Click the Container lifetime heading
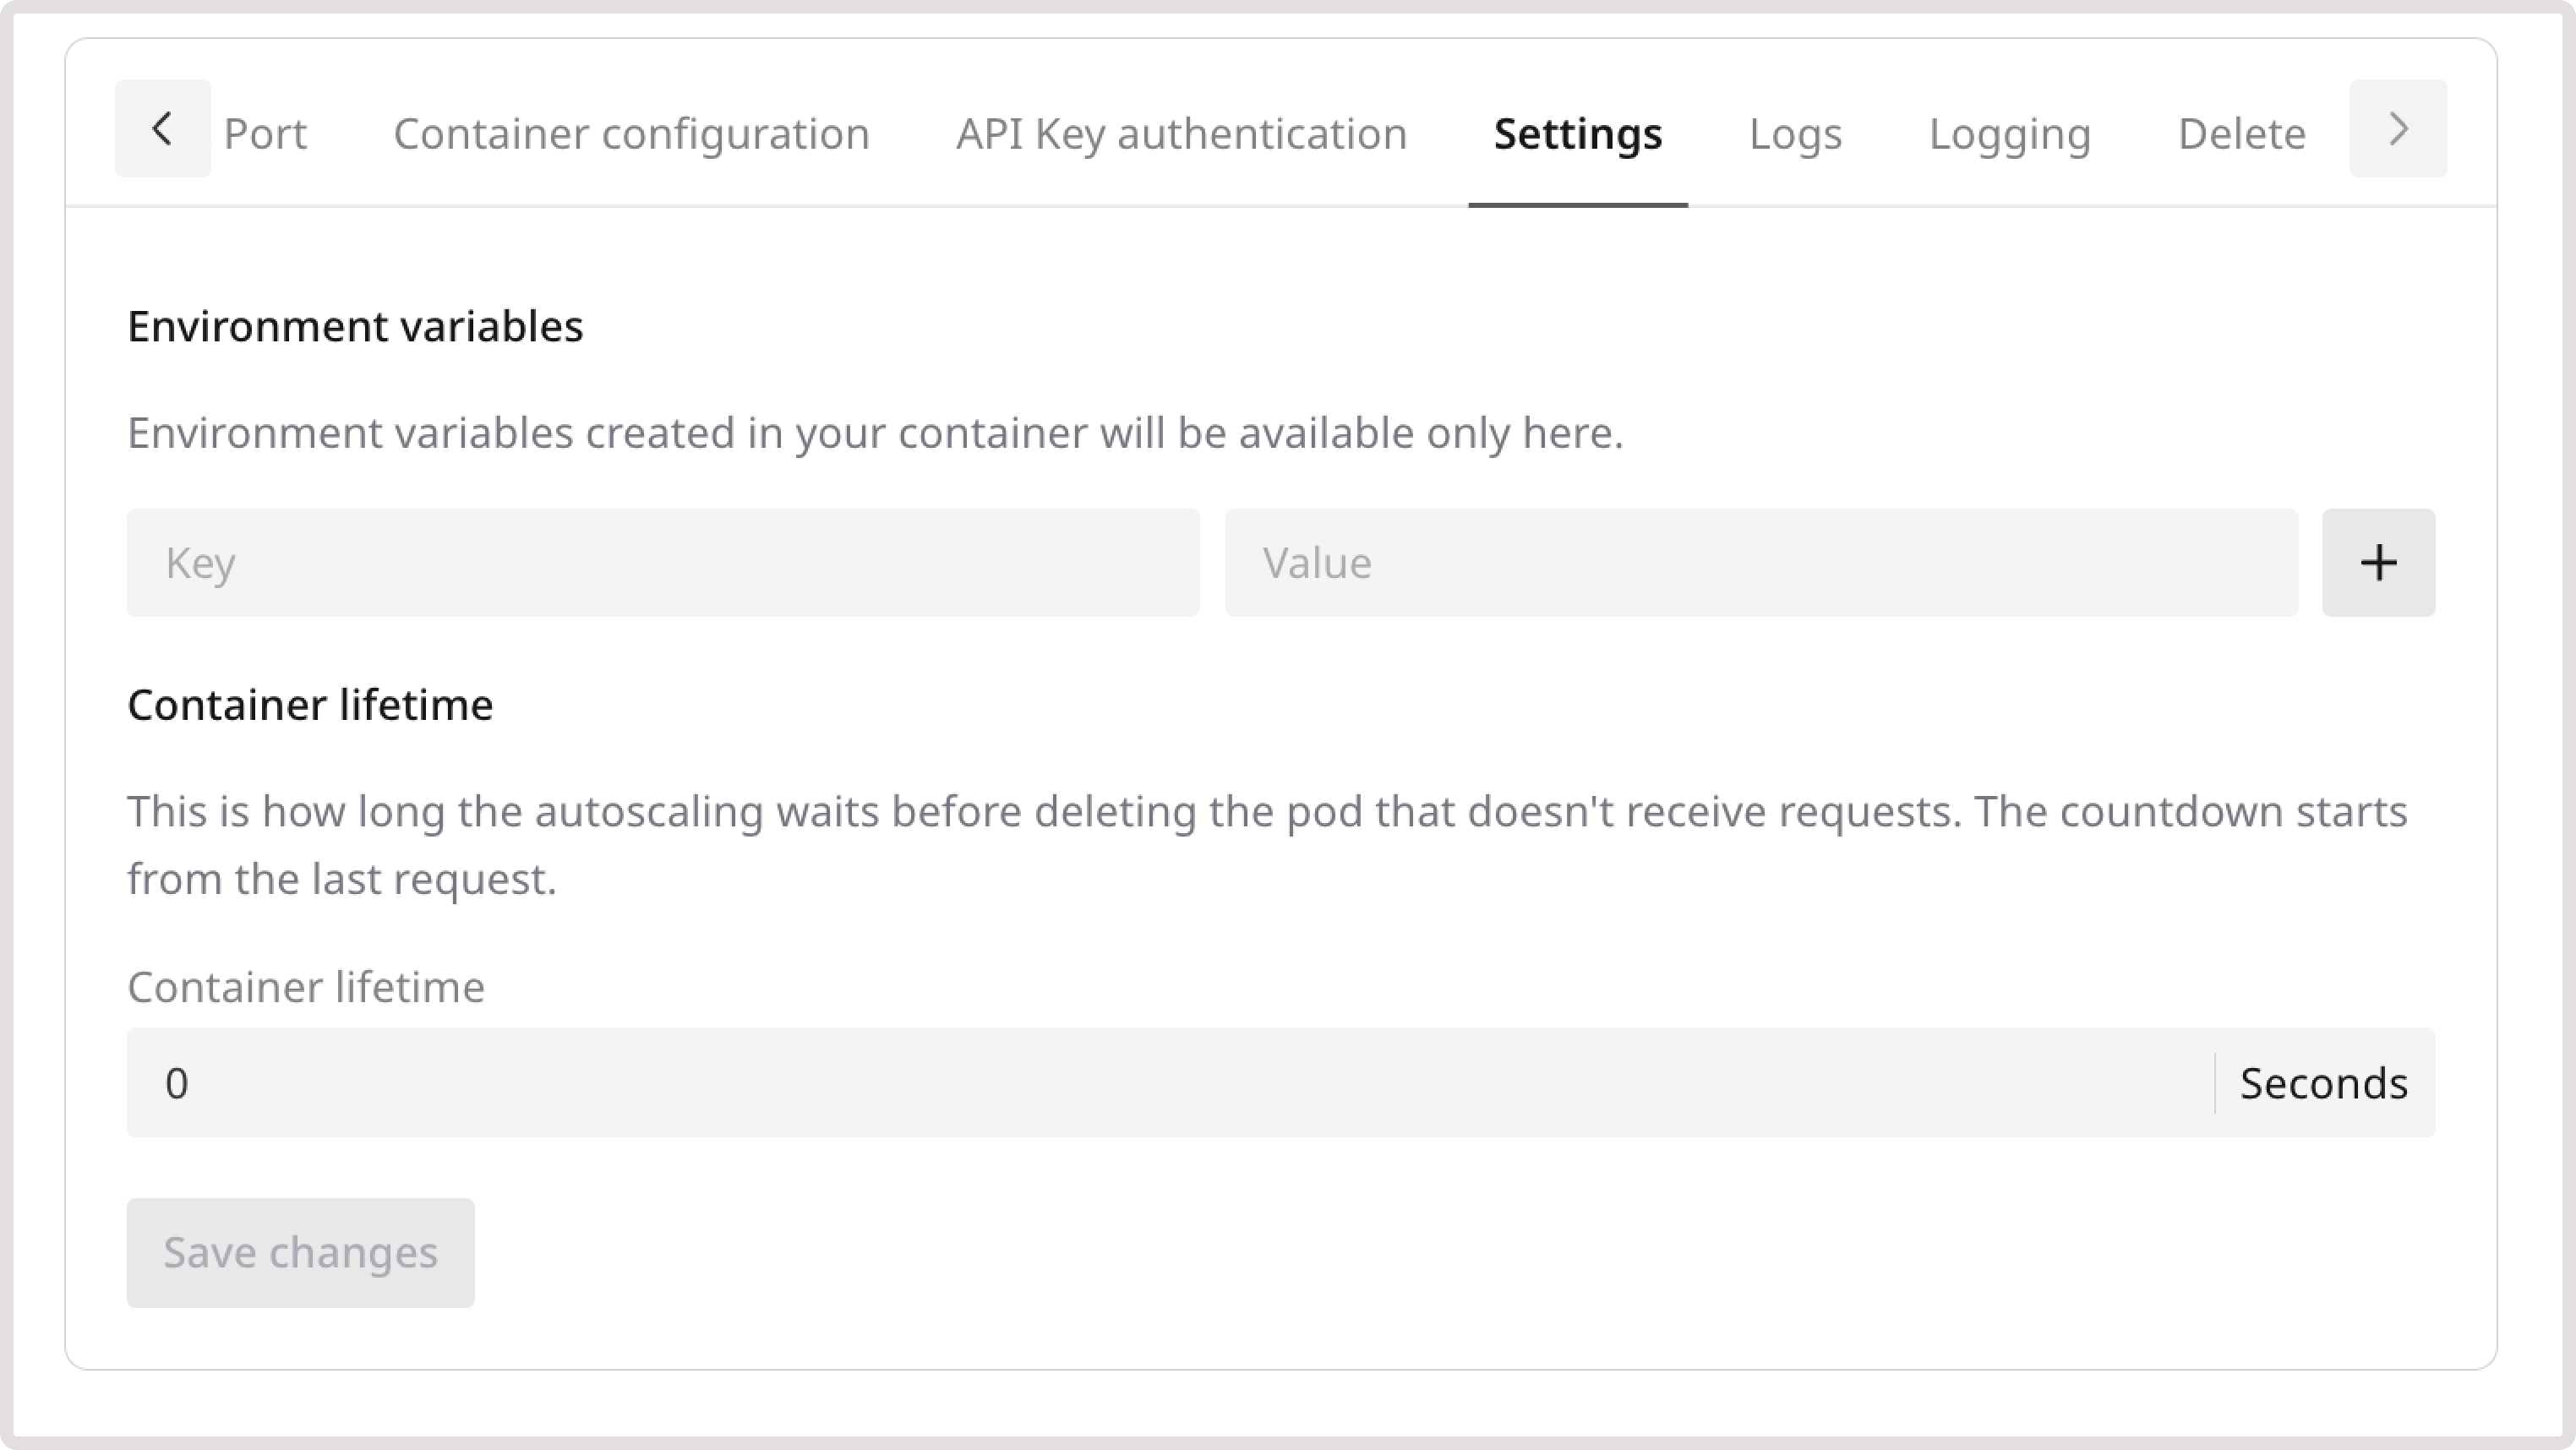 click(310, 704)
